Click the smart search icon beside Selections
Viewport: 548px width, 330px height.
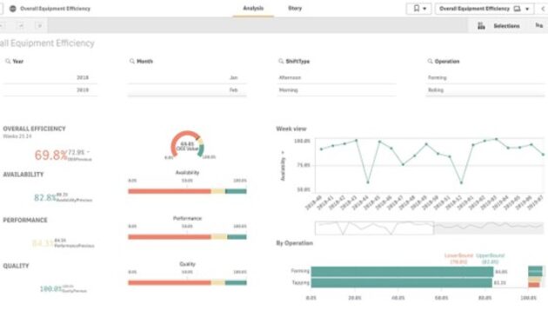(x=481, y=26)
